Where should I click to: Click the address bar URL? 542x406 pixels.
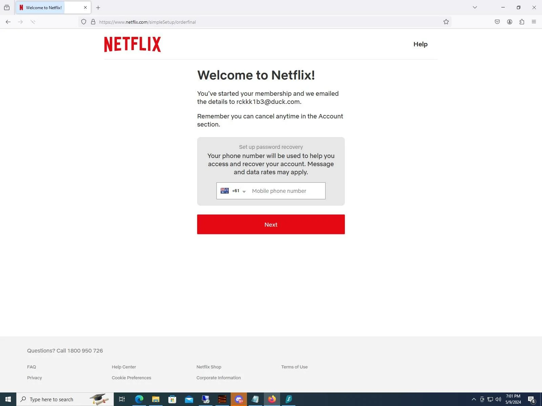point(147,22)
